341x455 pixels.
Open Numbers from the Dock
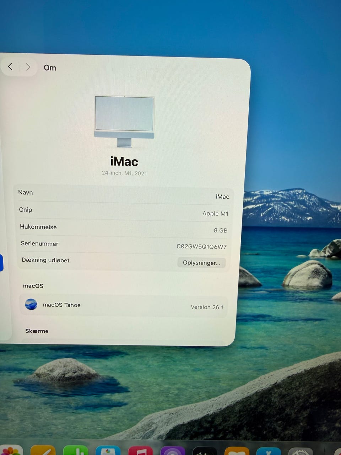(76, 450)
